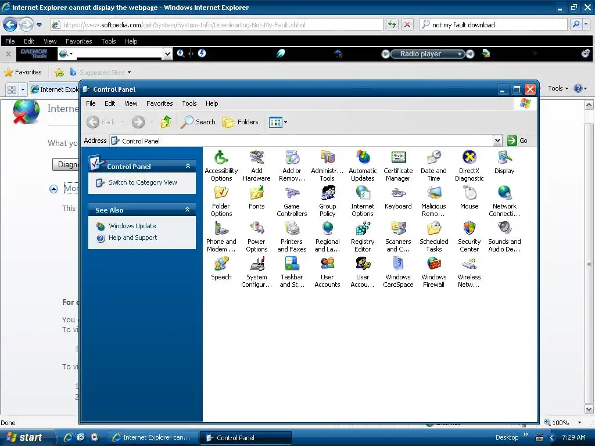595x446 pixels.
Task: Click Up folder button in Control Panel
Action: pyautogui.click(x=166, y=122)
